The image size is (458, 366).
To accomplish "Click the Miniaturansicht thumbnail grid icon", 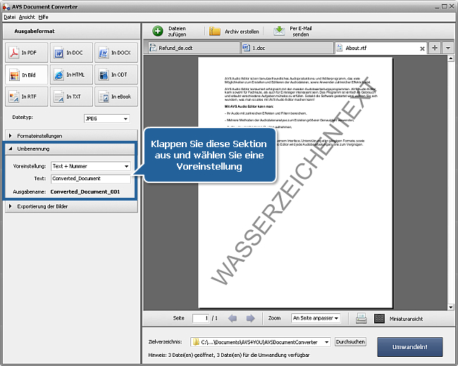I will tap(379, 318).
